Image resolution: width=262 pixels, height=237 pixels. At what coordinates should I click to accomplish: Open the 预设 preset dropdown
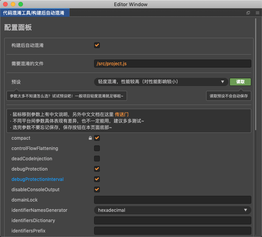pyautogui.click(x=161, y=82)
